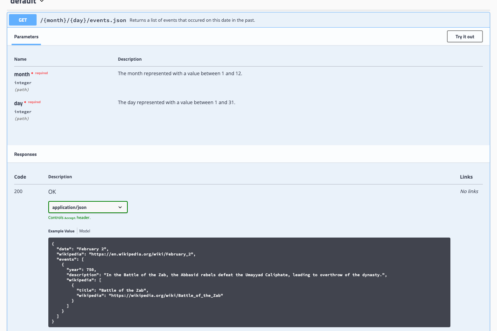
Task: Click the Try it out button
Action: point(465,36)
